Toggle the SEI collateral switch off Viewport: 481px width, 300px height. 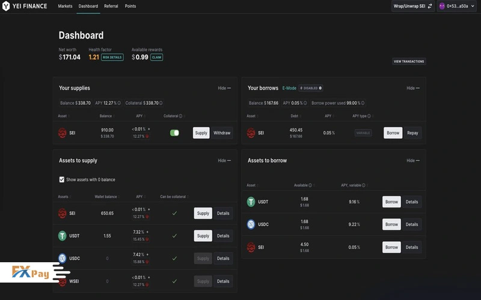point(174,133)
